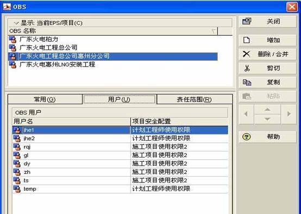
Task: Click the icon beside 广东火电工程总公司惠州分公司
Action: (x=12, y=56)
